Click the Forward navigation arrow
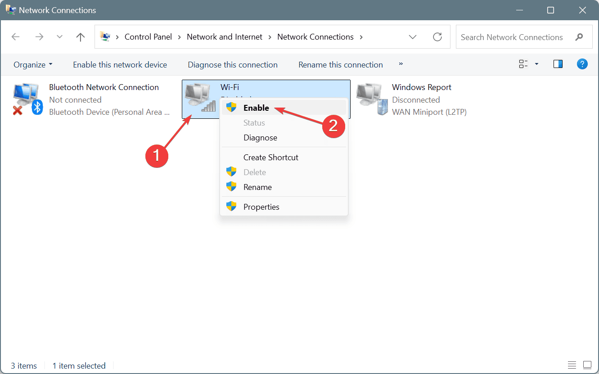This screenshot has width=599, height=374. tap(39, 37)
